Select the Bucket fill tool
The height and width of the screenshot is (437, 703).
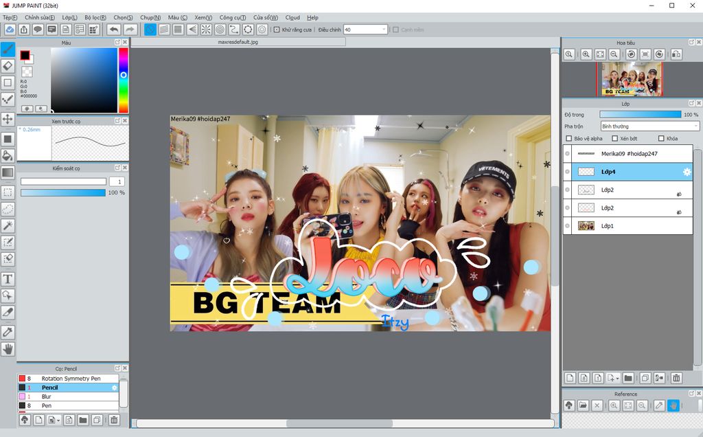click(x=8, y=156)
